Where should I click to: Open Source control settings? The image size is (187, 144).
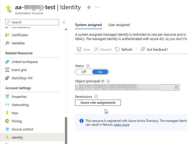click(x=22, y=129)
